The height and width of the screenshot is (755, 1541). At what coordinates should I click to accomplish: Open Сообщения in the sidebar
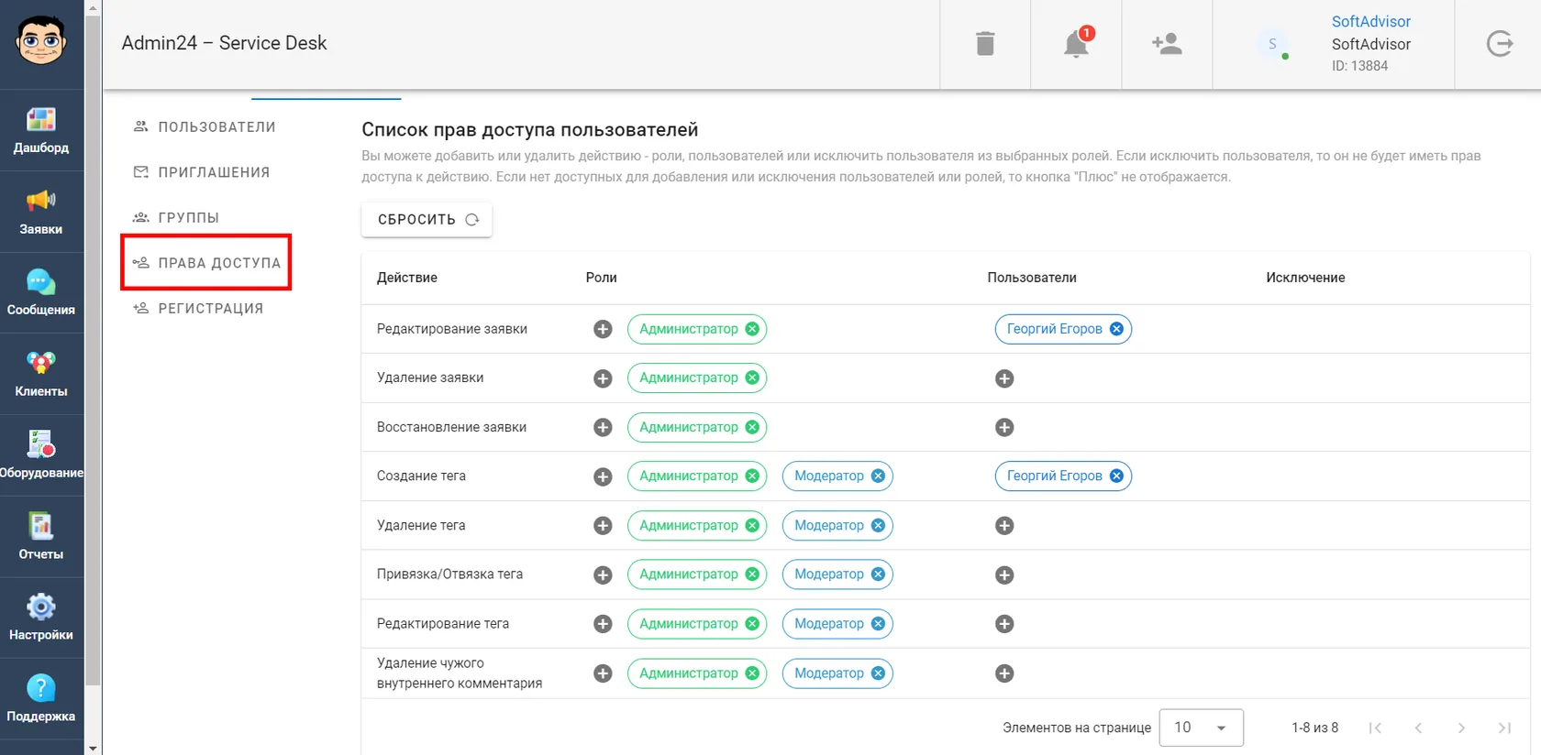tap(41, 293)
